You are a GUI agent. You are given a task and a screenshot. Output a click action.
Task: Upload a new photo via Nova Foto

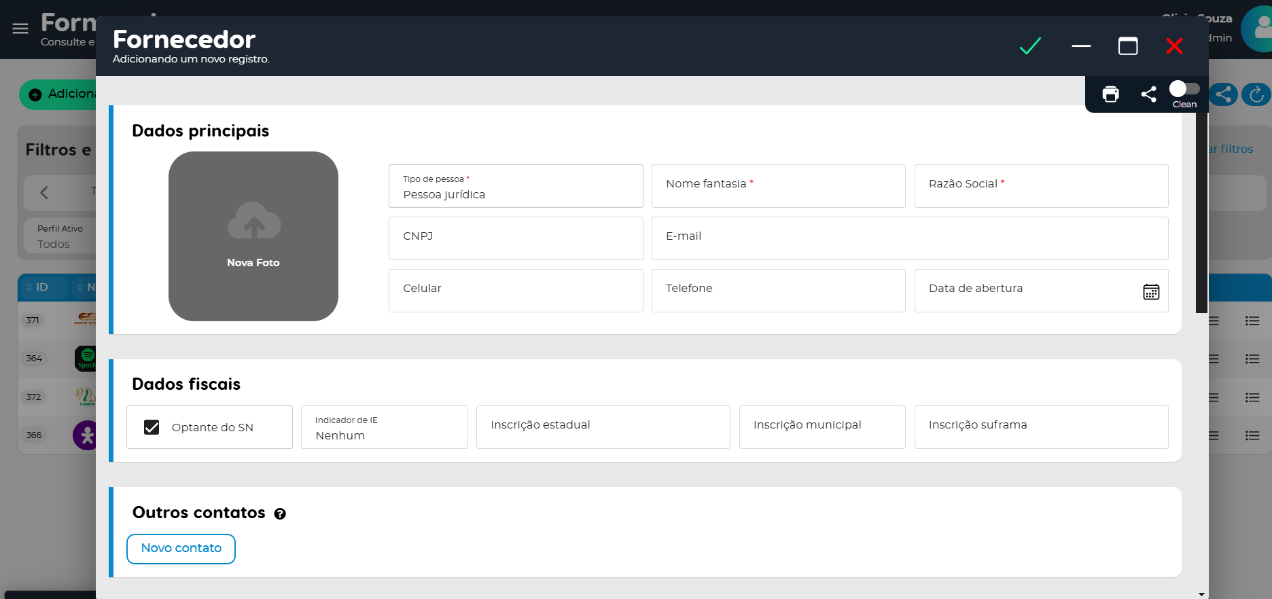[253, 236]
